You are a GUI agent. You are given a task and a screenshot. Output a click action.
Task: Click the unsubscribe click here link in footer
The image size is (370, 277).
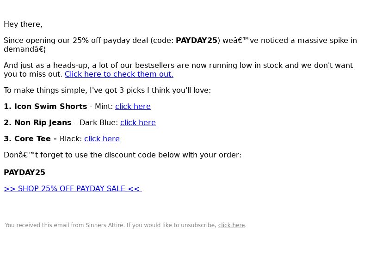[232, 225]
